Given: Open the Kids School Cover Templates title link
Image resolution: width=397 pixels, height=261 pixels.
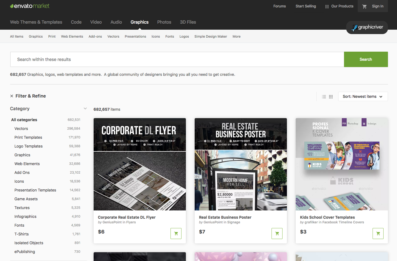Looking at the screenshot, I should tap(327, 217).
